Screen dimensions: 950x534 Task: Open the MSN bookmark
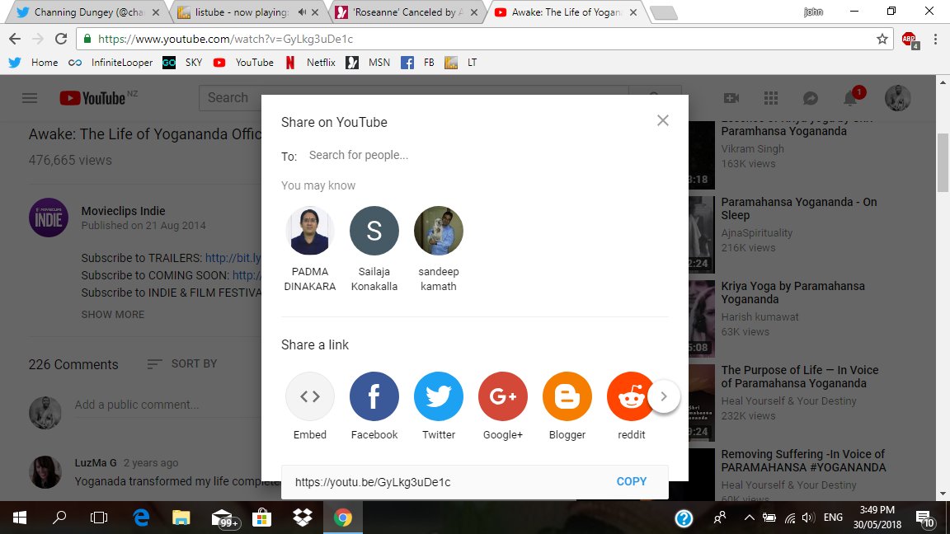(369, 63)
